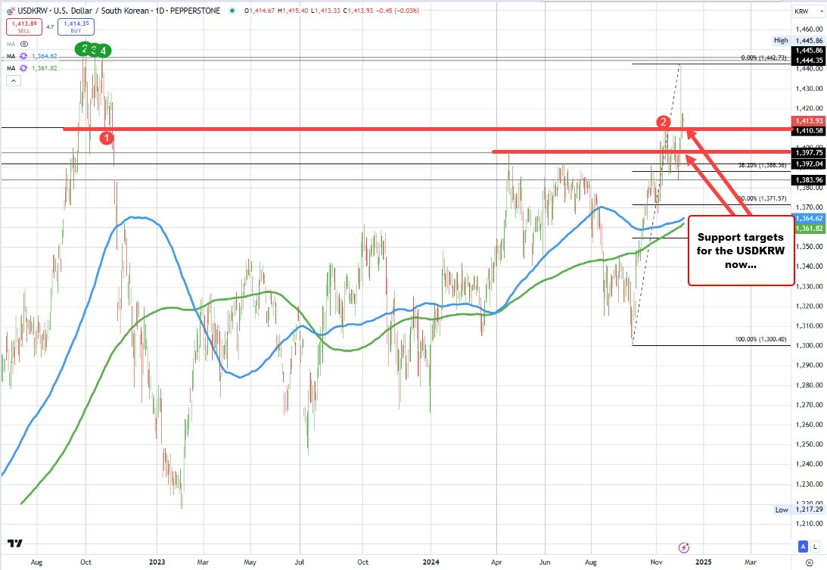The height and width of the screenshot is (570, 827).
Task: Click the purple icon beside MA 1,364.62
Action: [x=23, y=56]
